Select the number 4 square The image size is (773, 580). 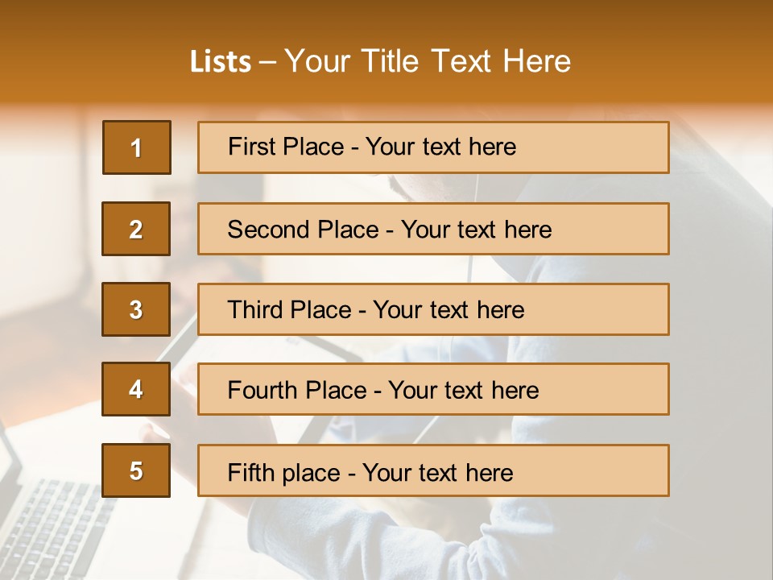click(x=136, y=389)
